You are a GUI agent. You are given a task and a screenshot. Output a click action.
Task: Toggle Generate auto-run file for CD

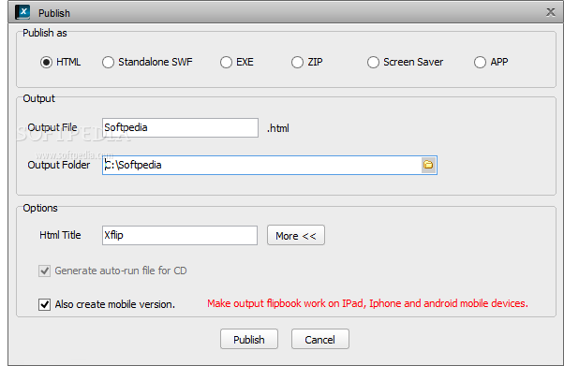45,271
